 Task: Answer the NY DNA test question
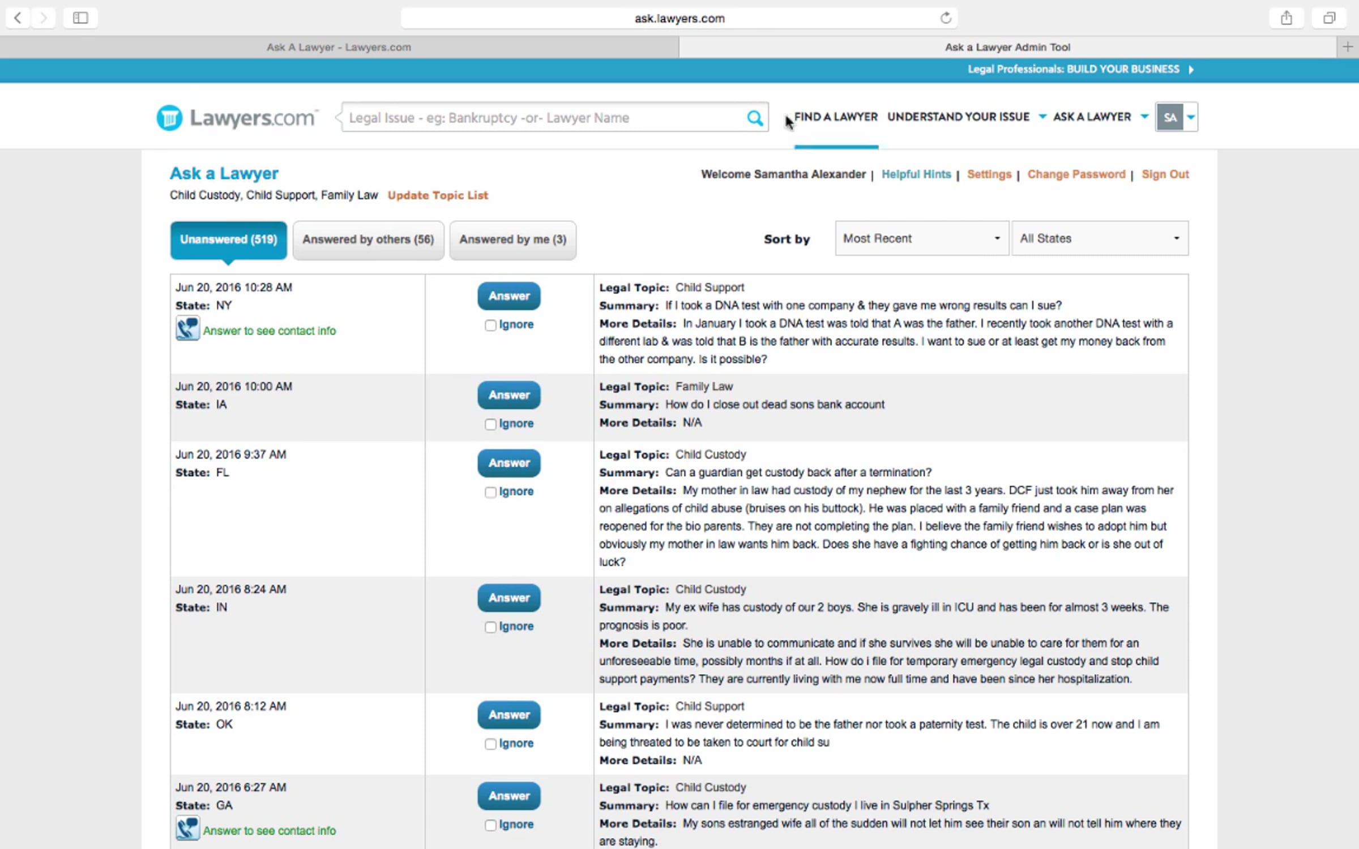tap(509, 296)
